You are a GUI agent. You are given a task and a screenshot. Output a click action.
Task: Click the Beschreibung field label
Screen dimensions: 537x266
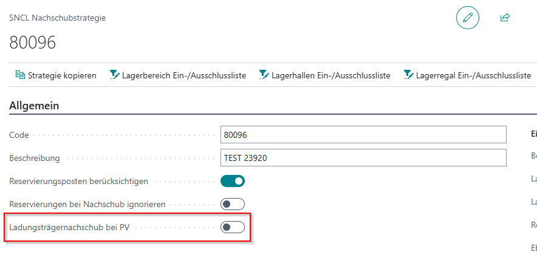35,159
